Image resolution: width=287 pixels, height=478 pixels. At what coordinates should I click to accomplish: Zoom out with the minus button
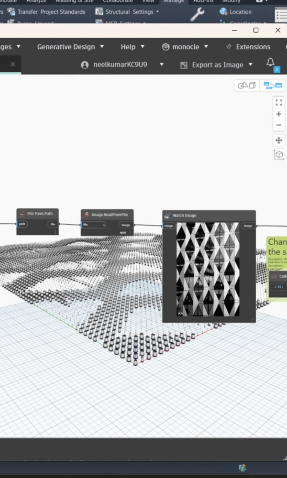pos(279,125)
